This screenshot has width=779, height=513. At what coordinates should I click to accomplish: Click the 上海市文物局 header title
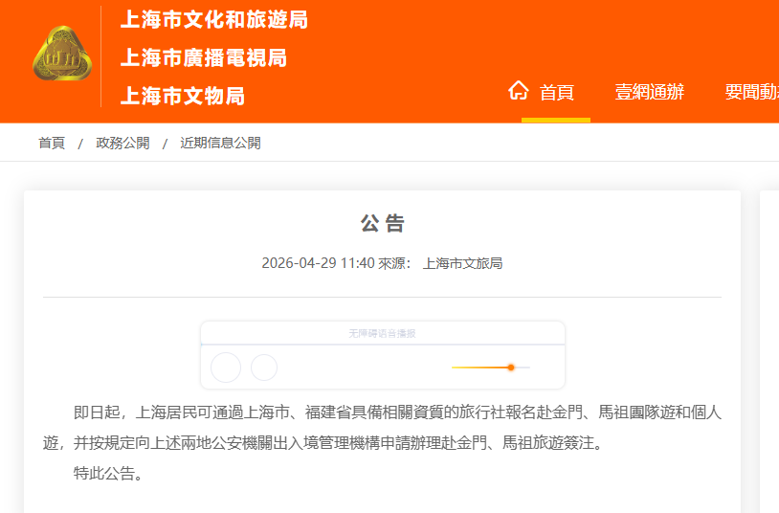point(182,96)
